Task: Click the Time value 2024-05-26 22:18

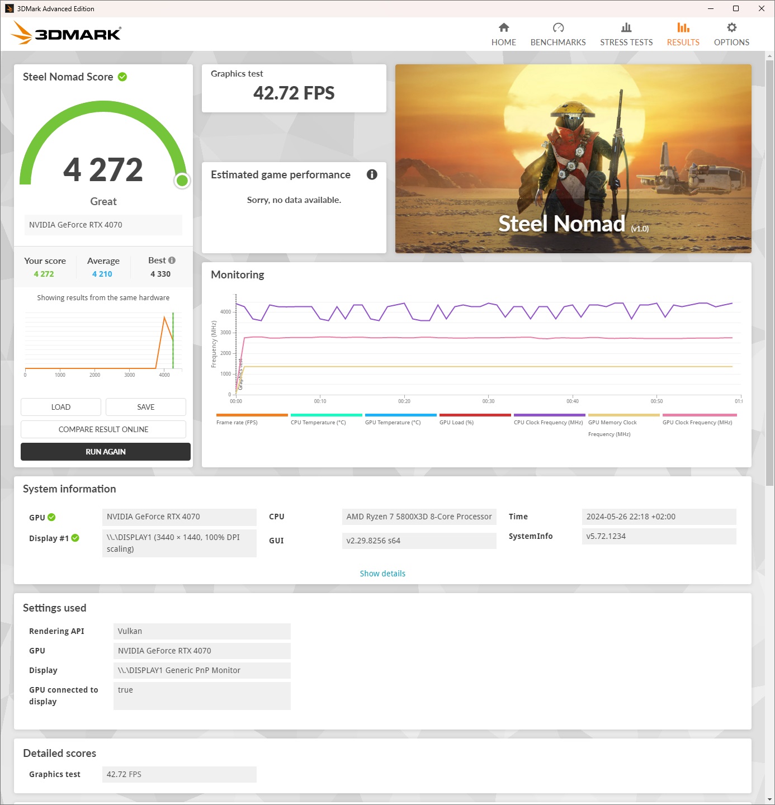Action: coord(659,517)
